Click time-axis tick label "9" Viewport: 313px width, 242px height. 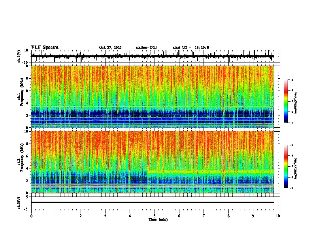click(x=253, y=216)
